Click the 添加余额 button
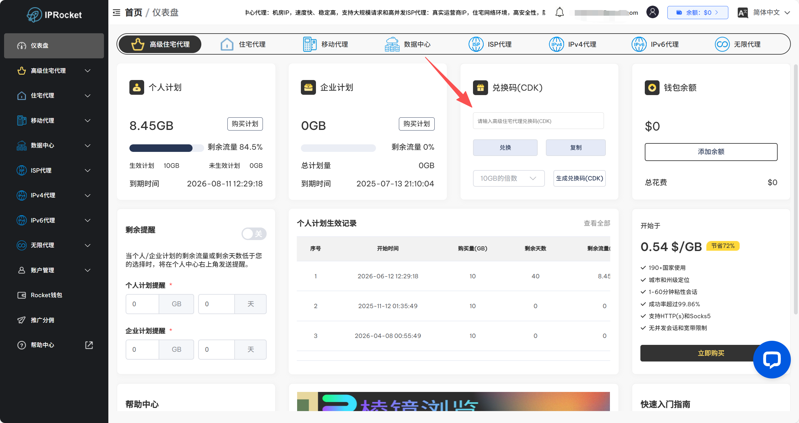 (711, 152)
